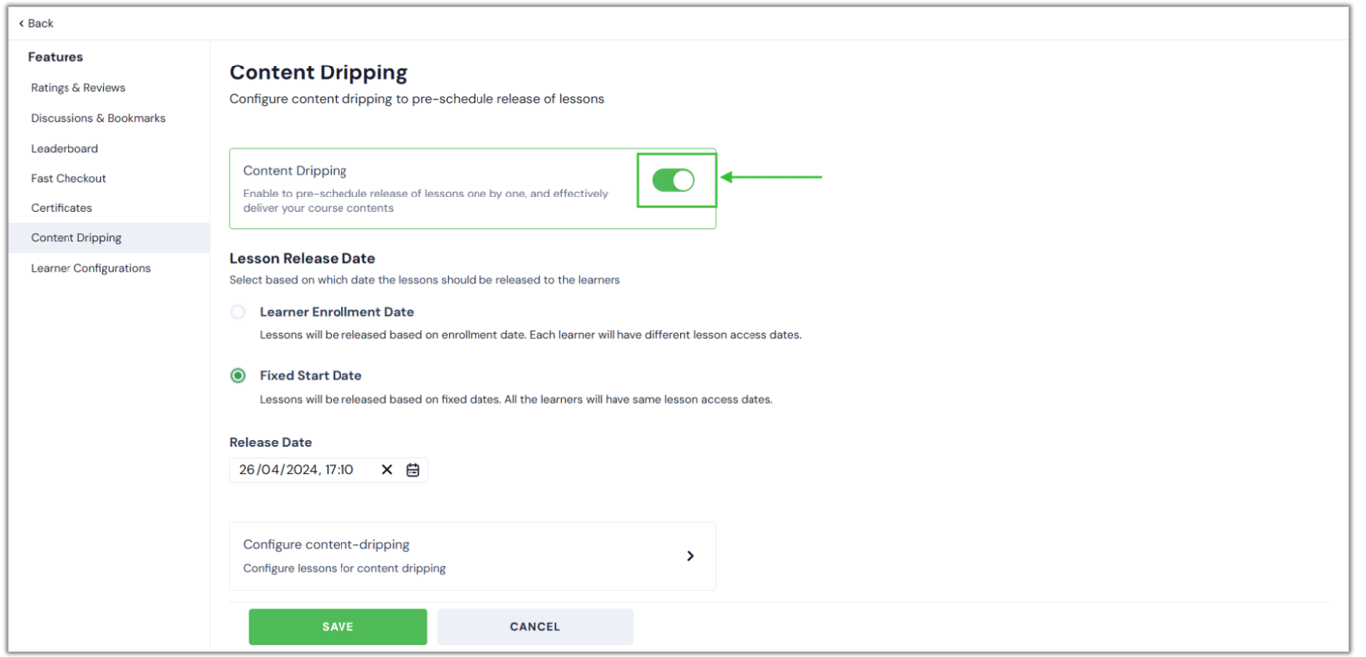The width and height of the screenshot is (1366, 657).
Task: Open the calendar date picker
Action: [x=412, y=469]
